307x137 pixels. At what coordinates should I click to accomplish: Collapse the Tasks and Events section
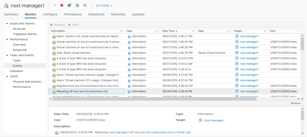[x=7, y=55]
